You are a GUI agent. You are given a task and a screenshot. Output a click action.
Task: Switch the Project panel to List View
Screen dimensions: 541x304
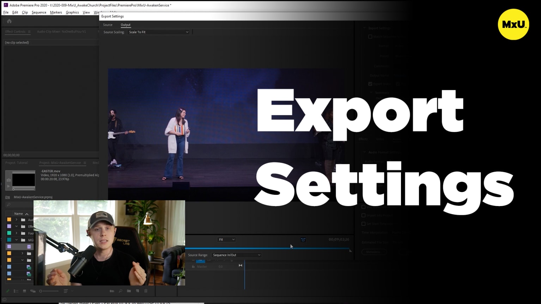tap(16, 291)
